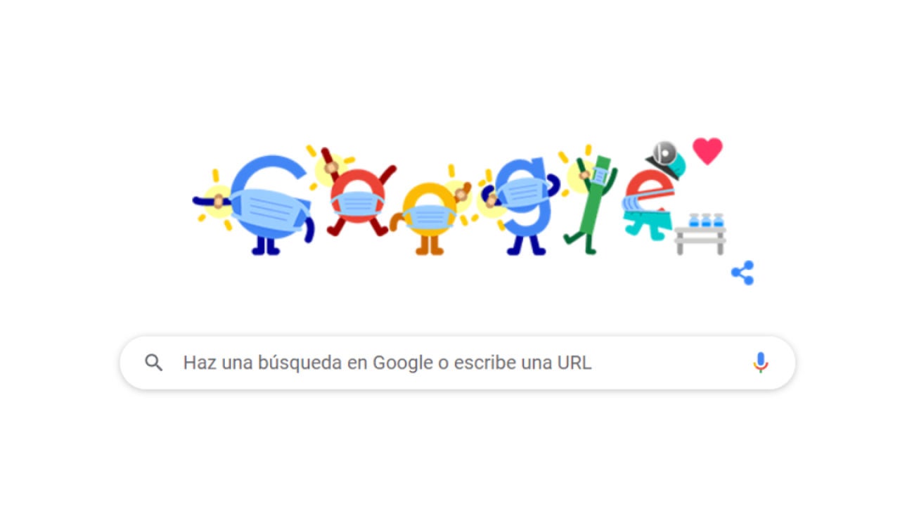Click the teal shorts on the letter e
Image resolution: width=900 pixels, height=506 pixels.
(x=648, y=226)
